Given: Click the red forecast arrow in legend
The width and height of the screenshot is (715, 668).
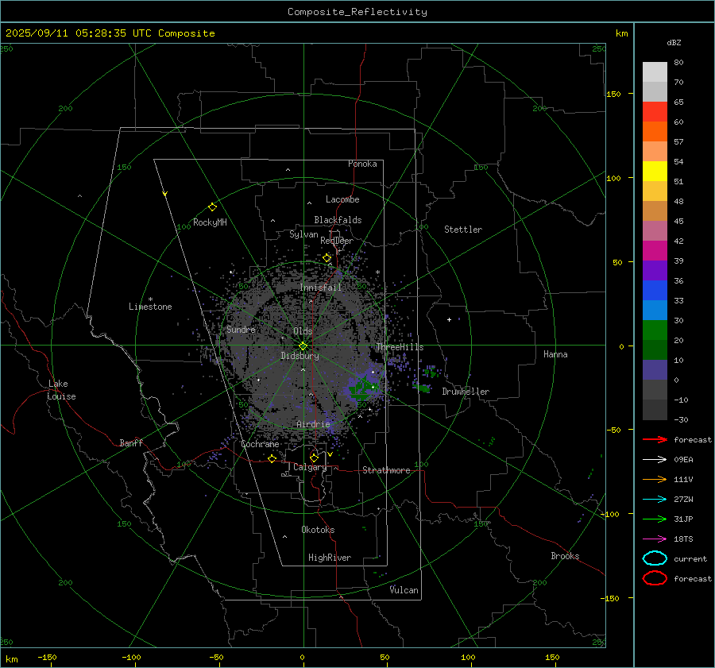Looking at the screenshot, I should [655, 439].
